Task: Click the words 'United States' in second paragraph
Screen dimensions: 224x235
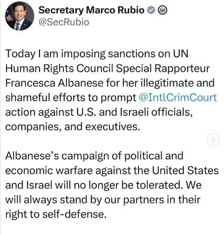Action: [185, 170]
